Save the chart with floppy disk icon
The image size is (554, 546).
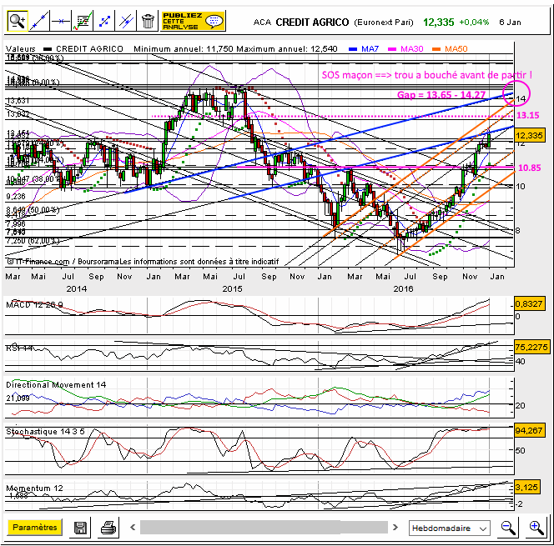click(x=80, y=528)
